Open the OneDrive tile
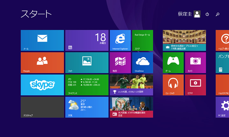229x137 pixels. tap(142, 63)
